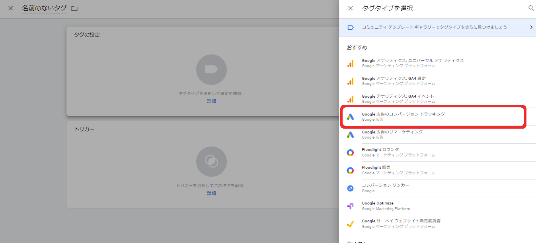Open 詳細 link under トリガー
The image size is (536, 243).
click(x=211, y=193)
